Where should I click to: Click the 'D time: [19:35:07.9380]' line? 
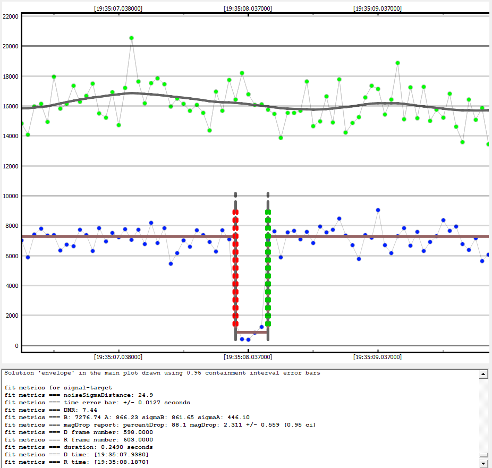pos(77,455)
